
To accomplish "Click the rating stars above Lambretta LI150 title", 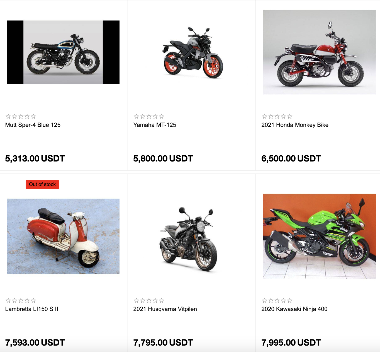I will (21, 300).
